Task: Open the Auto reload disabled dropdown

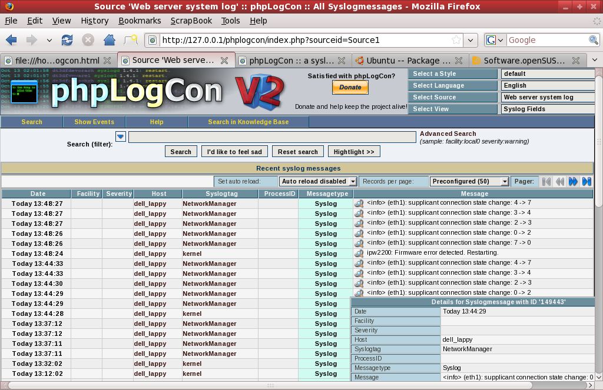Action: [318, 181]
